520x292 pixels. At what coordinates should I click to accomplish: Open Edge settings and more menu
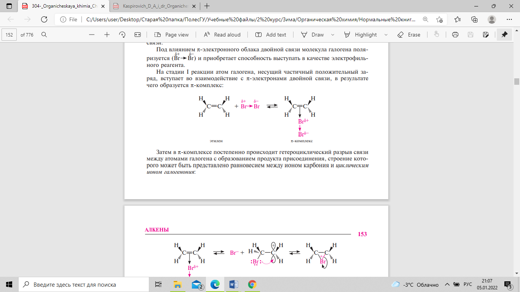tap(509, 19)
